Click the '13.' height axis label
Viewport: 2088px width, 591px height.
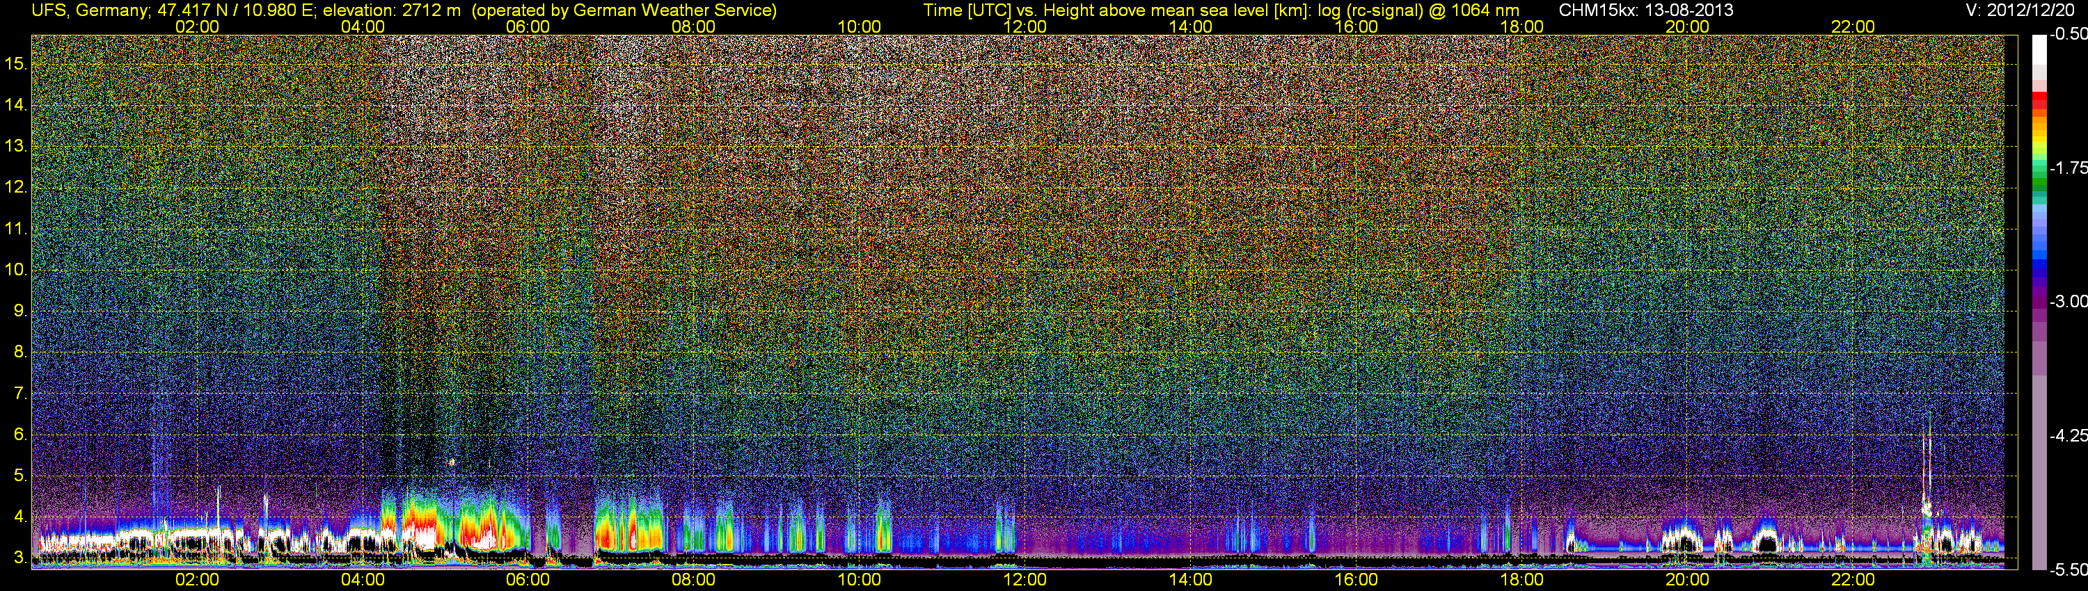pyautogui.click(x=15, y=146)
